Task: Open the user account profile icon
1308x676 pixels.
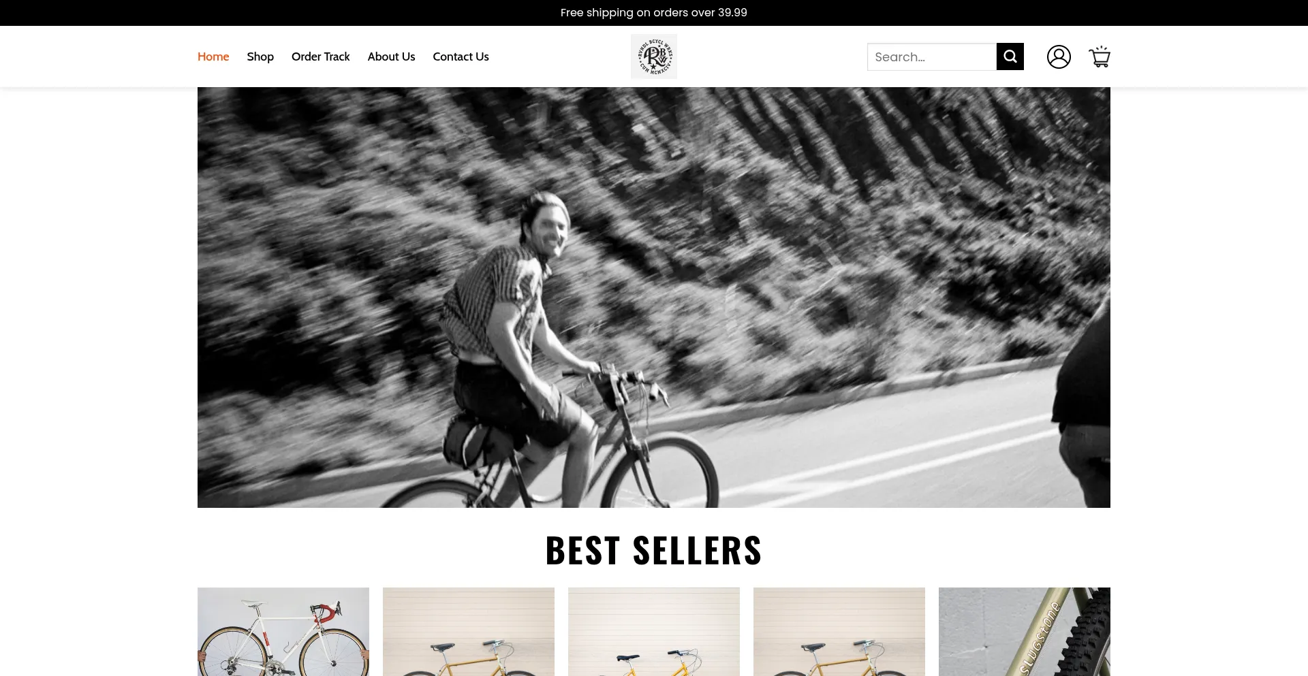Action: click(x=1059, y=57)
